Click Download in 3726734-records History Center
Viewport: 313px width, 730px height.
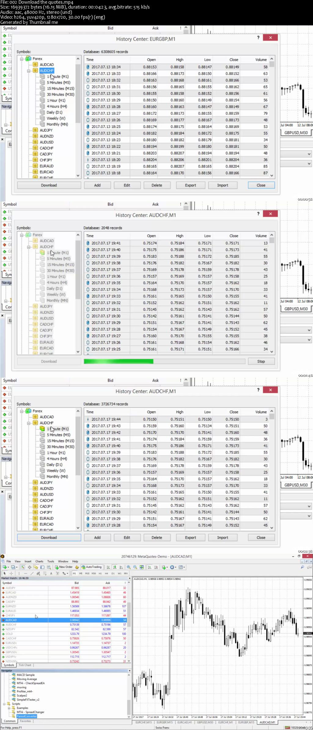(49, 538)
